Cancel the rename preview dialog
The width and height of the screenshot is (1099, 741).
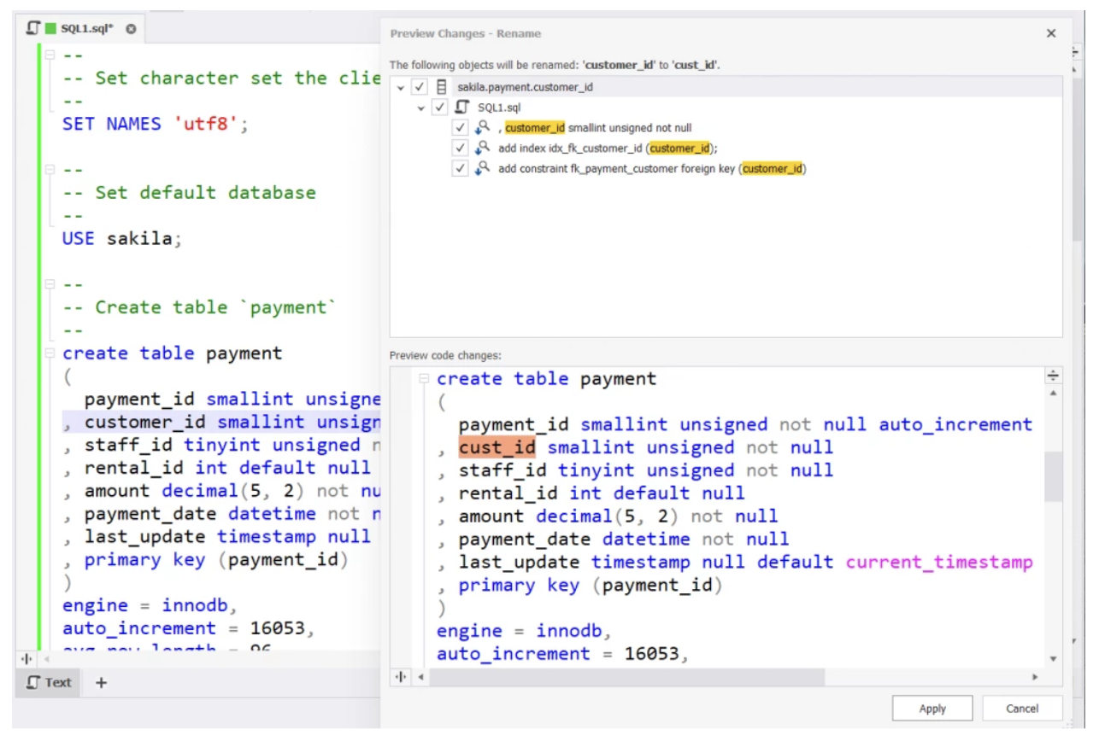(1022, 709)
